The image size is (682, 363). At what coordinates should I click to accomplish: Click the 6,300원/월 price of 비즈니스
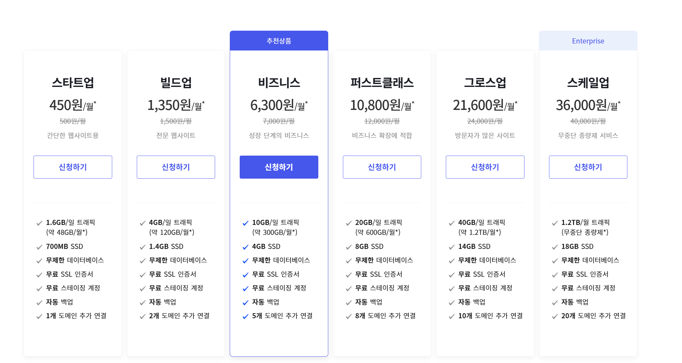(279, 105)
